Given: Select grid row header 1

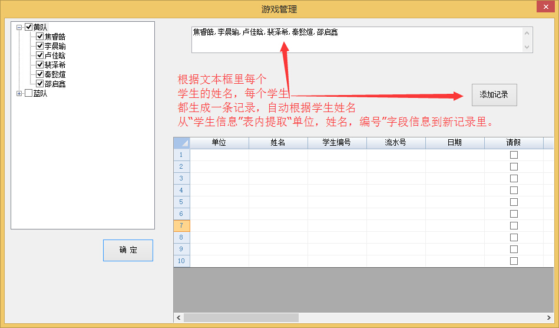Looking at the screenshot, I should [x=182, y=155].
